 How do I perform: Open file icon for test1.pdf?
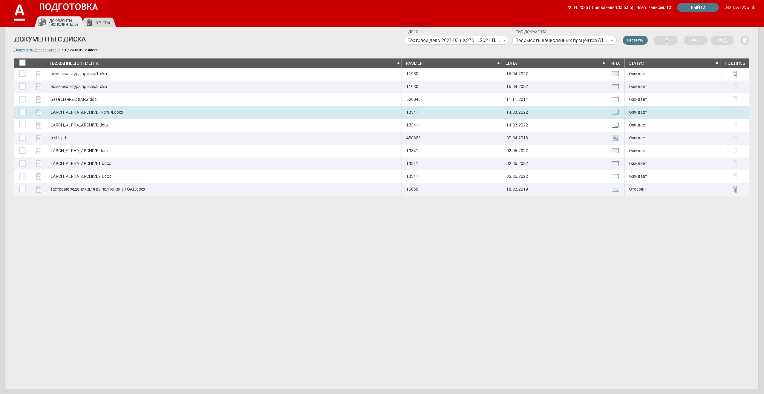(x=39, y=138)
